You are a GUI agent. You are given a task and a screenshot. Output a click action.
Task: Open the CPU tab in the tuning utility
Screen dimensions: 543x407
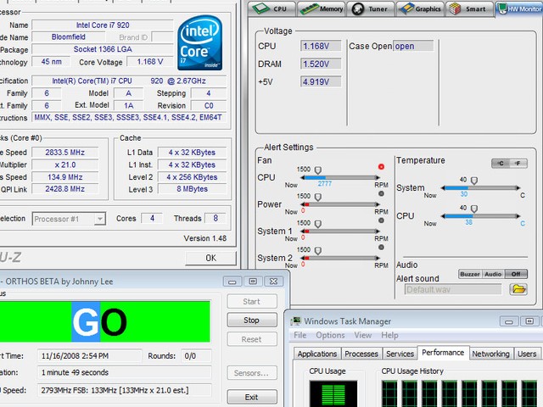[271, 9]
